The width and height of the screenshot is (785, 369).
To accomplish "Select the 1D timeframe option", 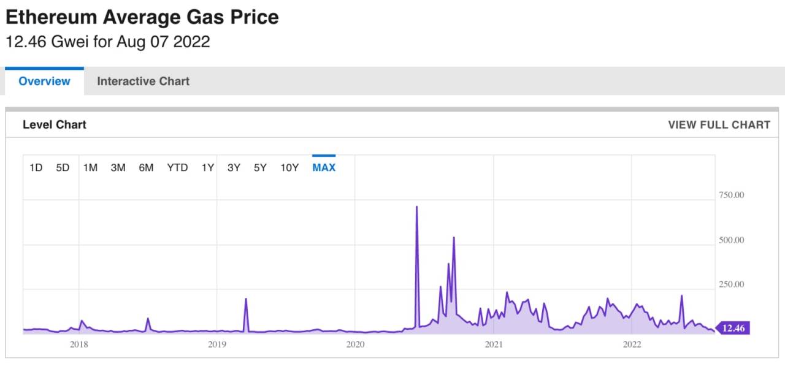I will click(36, 167).
